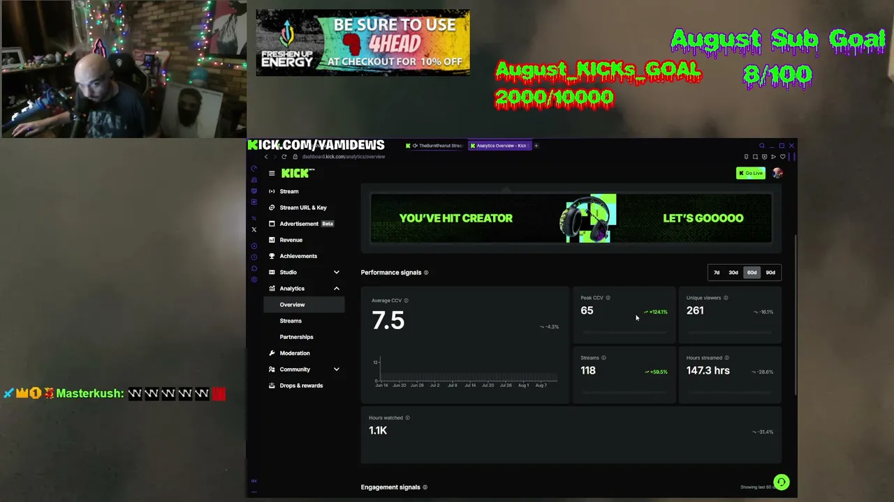The height and width of the screenshot is (502, 894).
Task: Select the Analytics Overview browser tab
Action: pyautogui.click(x=499, y=146)
